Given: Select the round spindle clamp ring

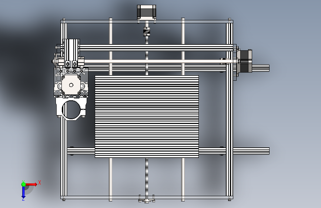Looking at the screenshot, I should [71, 110].
